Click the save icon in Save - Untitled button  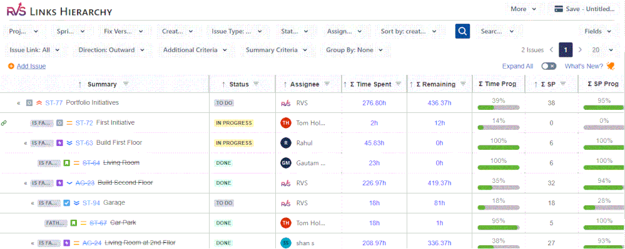(x=559, y=9)
